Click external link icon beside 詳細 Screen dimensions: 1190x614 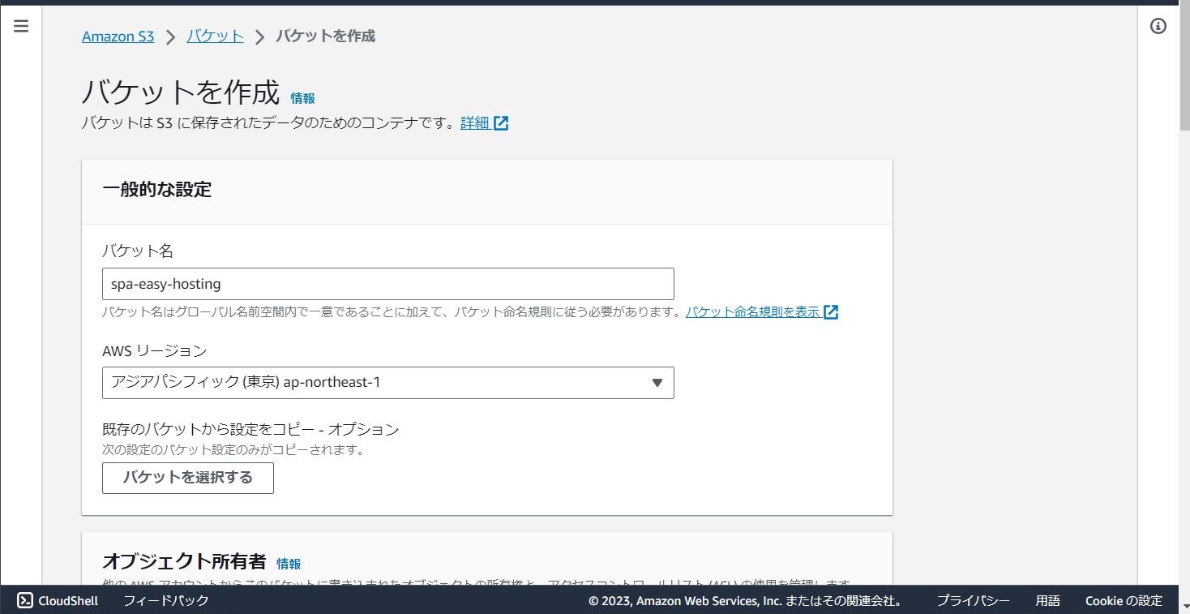click(x=501, y=123)
